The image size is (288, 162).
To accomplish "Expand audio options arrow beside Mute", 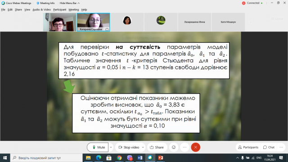I will click(111, 147).
